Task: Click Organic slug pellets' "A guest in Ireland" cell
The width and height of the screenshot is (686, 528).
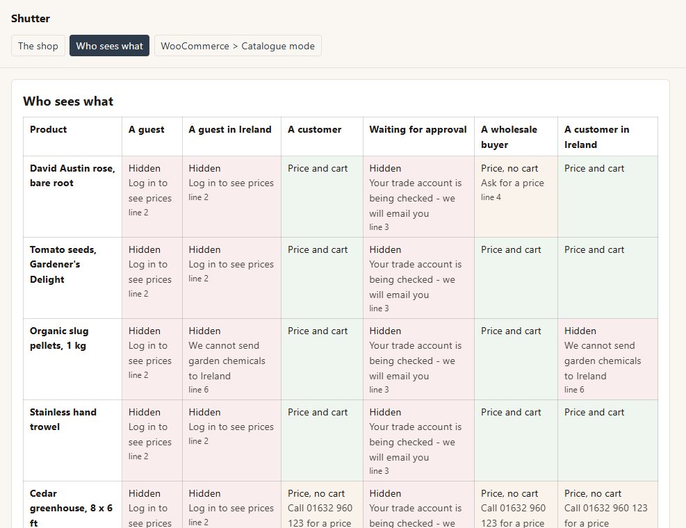Action: coord(232,360)
